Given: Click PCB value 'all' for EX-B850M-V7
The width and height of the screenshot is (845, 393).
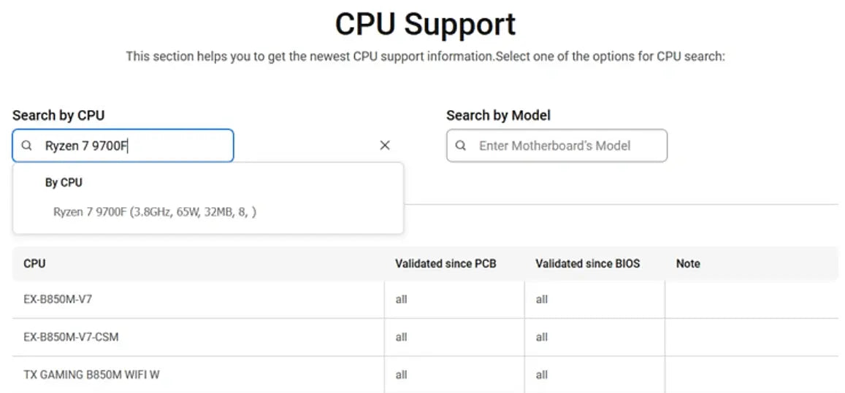Looking at the screenshot, I should click(401, 300).
